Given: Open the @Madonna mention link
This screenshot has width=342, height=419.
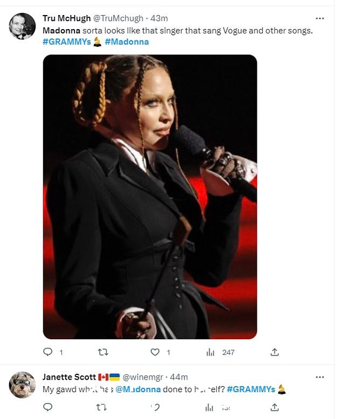Looking at the screenshot, I should pos(138,389).
